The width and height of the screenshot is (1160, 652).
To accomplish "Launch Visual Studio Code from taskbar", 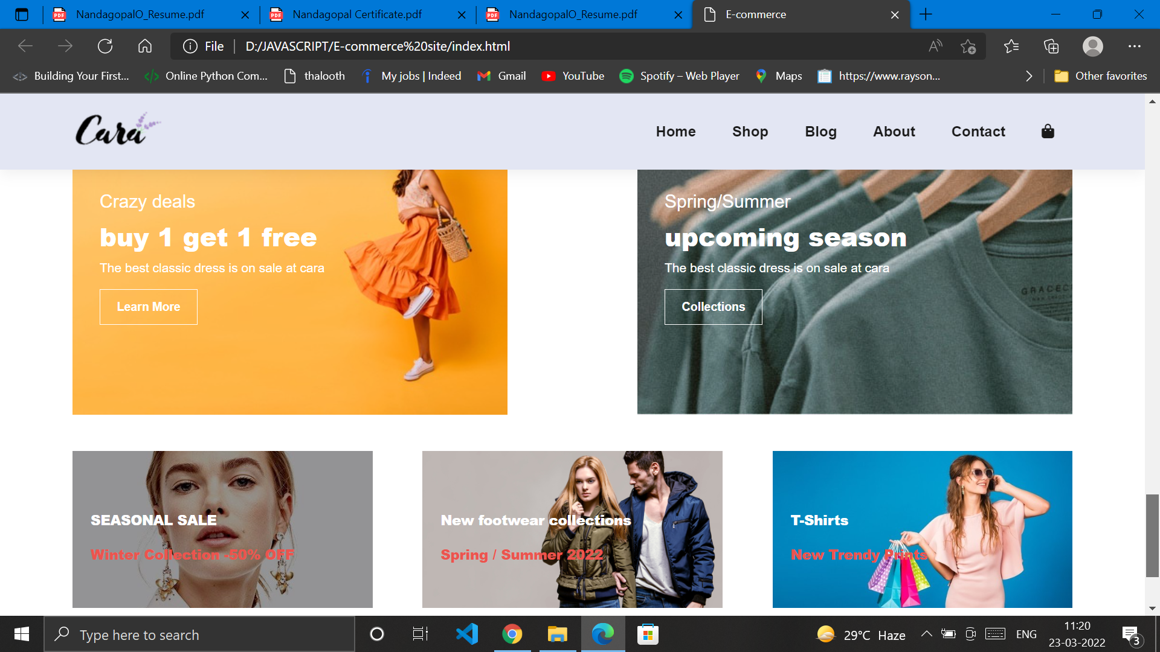I will 467,634.
